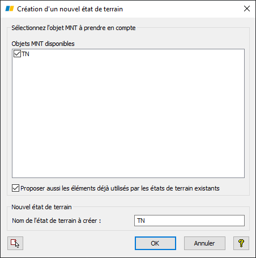This screenshot has height=258, width=256.
Task: Focus the terrain state name input field
Action: pyautogui.click(x=189, y=221)
